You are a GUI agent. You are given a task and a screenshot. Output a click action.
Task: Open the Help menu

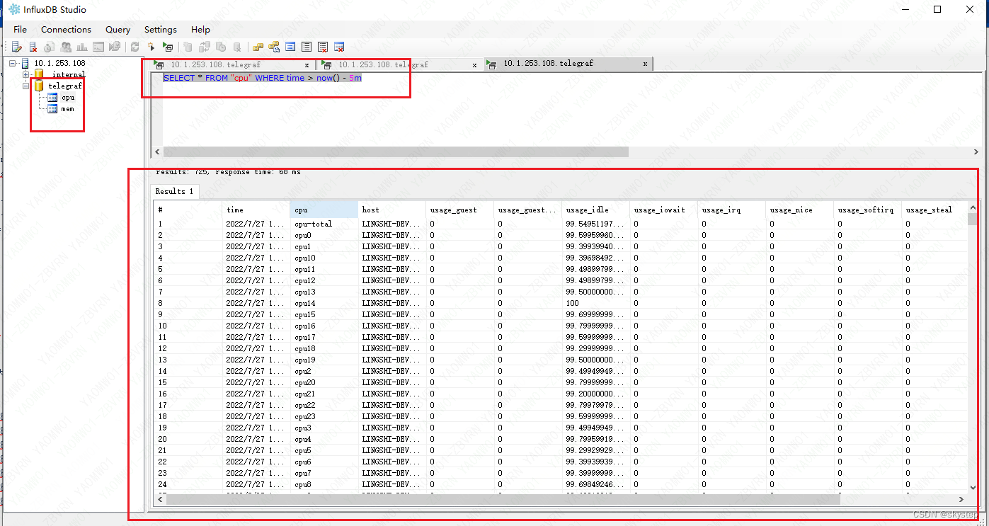(200, 29)
